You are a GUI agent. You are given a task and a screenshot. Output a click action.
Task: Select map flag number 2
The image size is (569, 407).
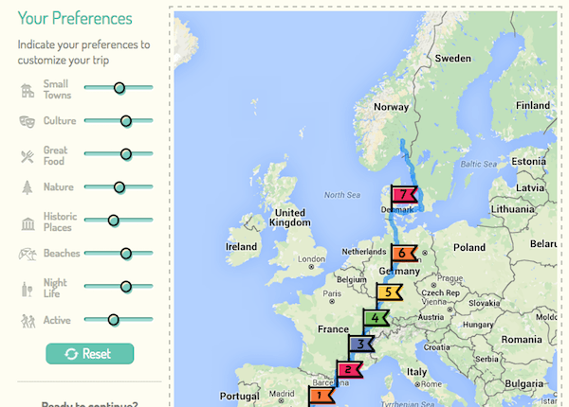pyautogui.click(x=349, y=370)
